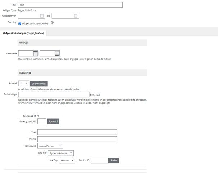The width and height of the screenshot is (218, 173).
Task: Click the top Titel field containing 'Test'
Action: (x=70, y=5)
